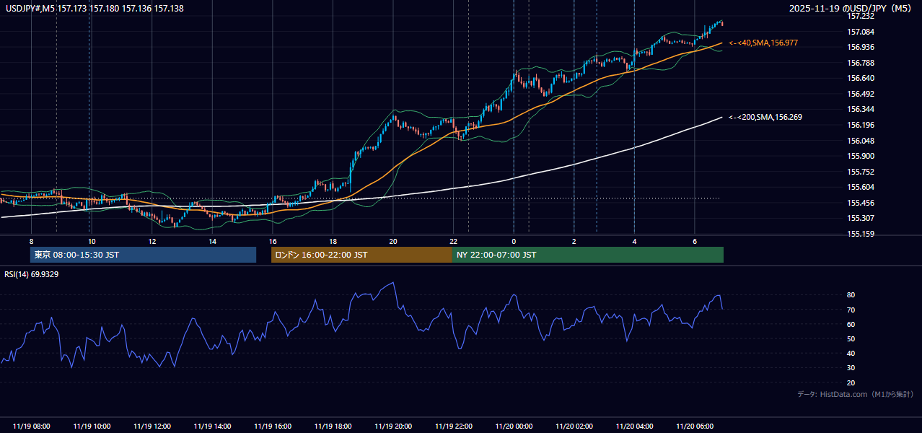Image resolution: width=922 pixels, height=433 pixels.
Task: Click price level 156.788 on the axis
Action: (861, 63)
